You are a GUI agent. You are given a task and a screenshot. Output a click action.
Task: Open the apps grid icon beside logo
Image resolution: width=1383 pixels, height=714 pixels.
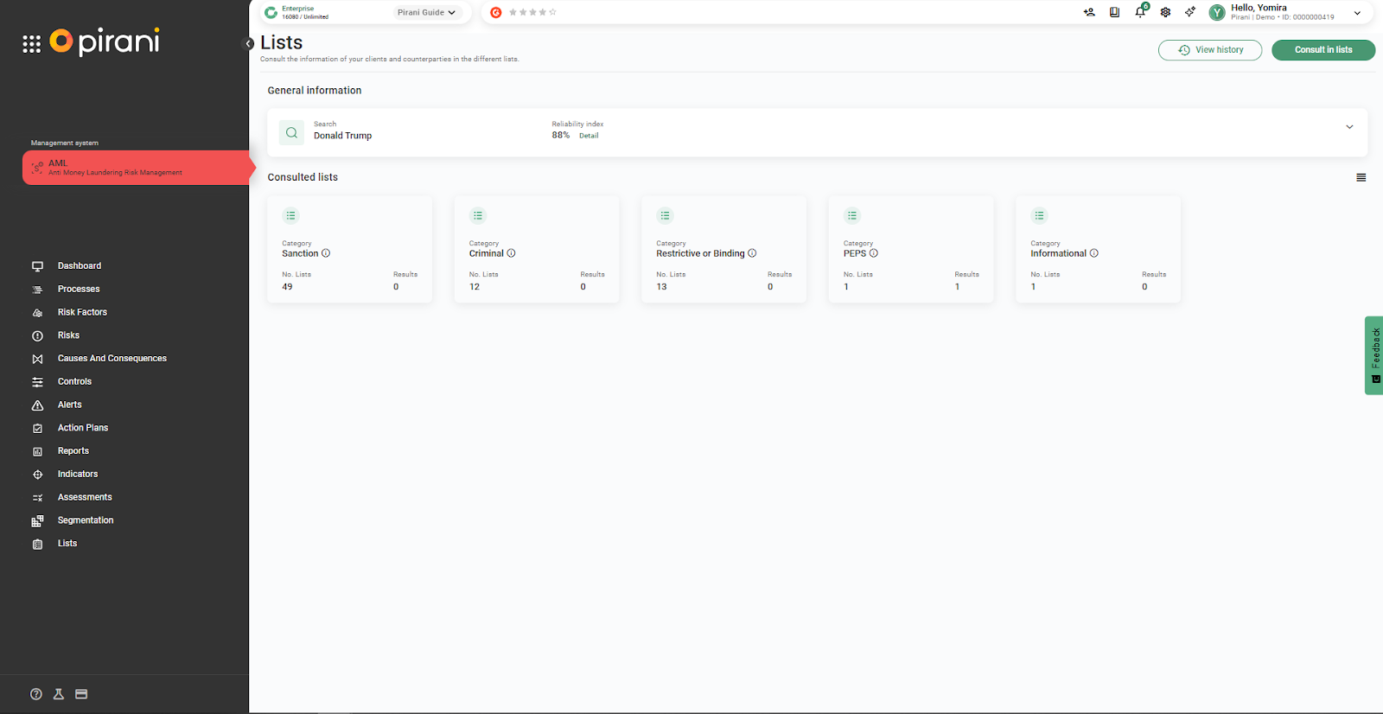[x=32, y=44]
